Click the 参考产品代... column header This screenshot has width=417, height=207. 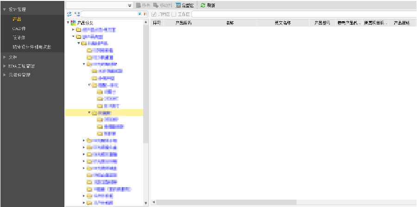[x=349, y=23]
